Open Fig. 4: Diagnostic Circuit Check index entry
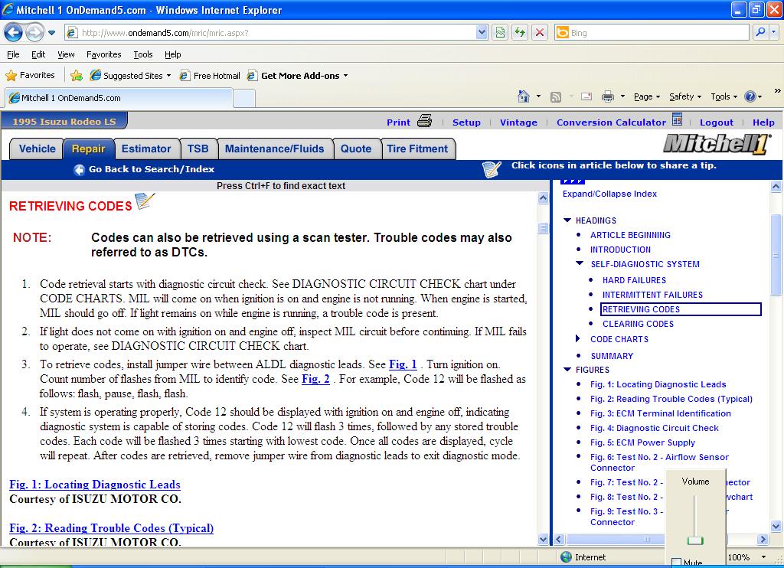This screenshot has height=568, width=784. point(654,428)
